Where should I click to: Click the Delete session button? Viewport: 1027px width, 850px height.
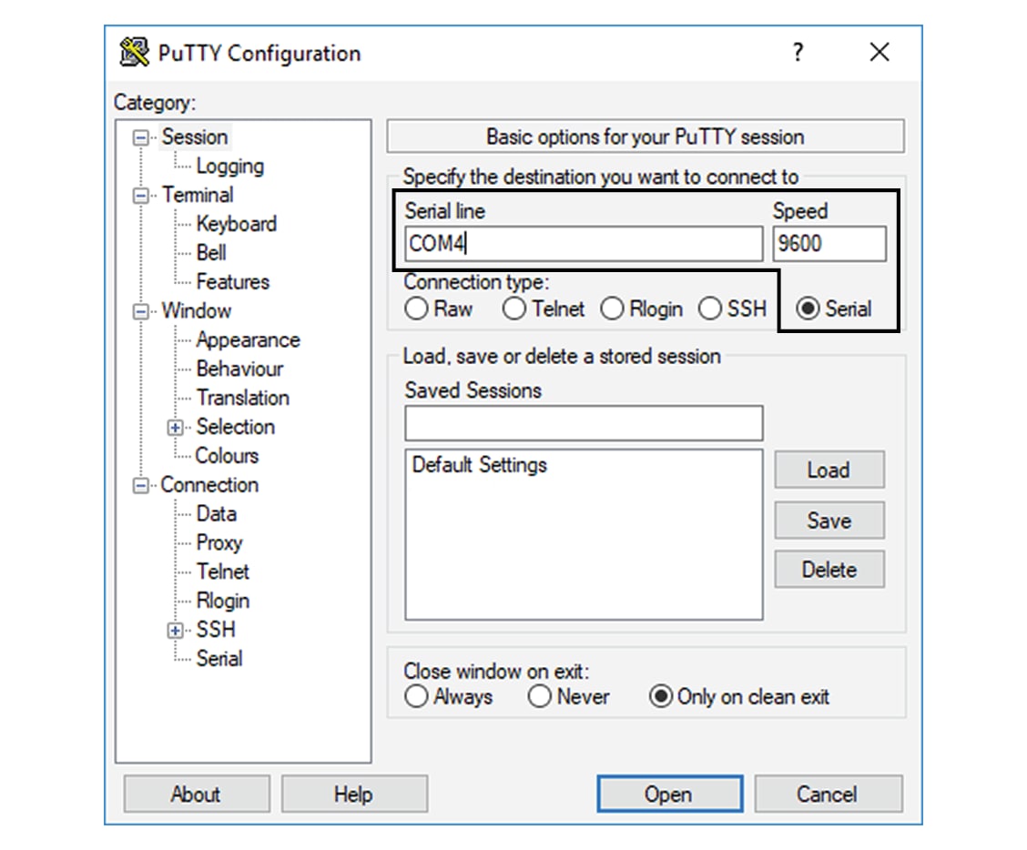tap(829, 570)
